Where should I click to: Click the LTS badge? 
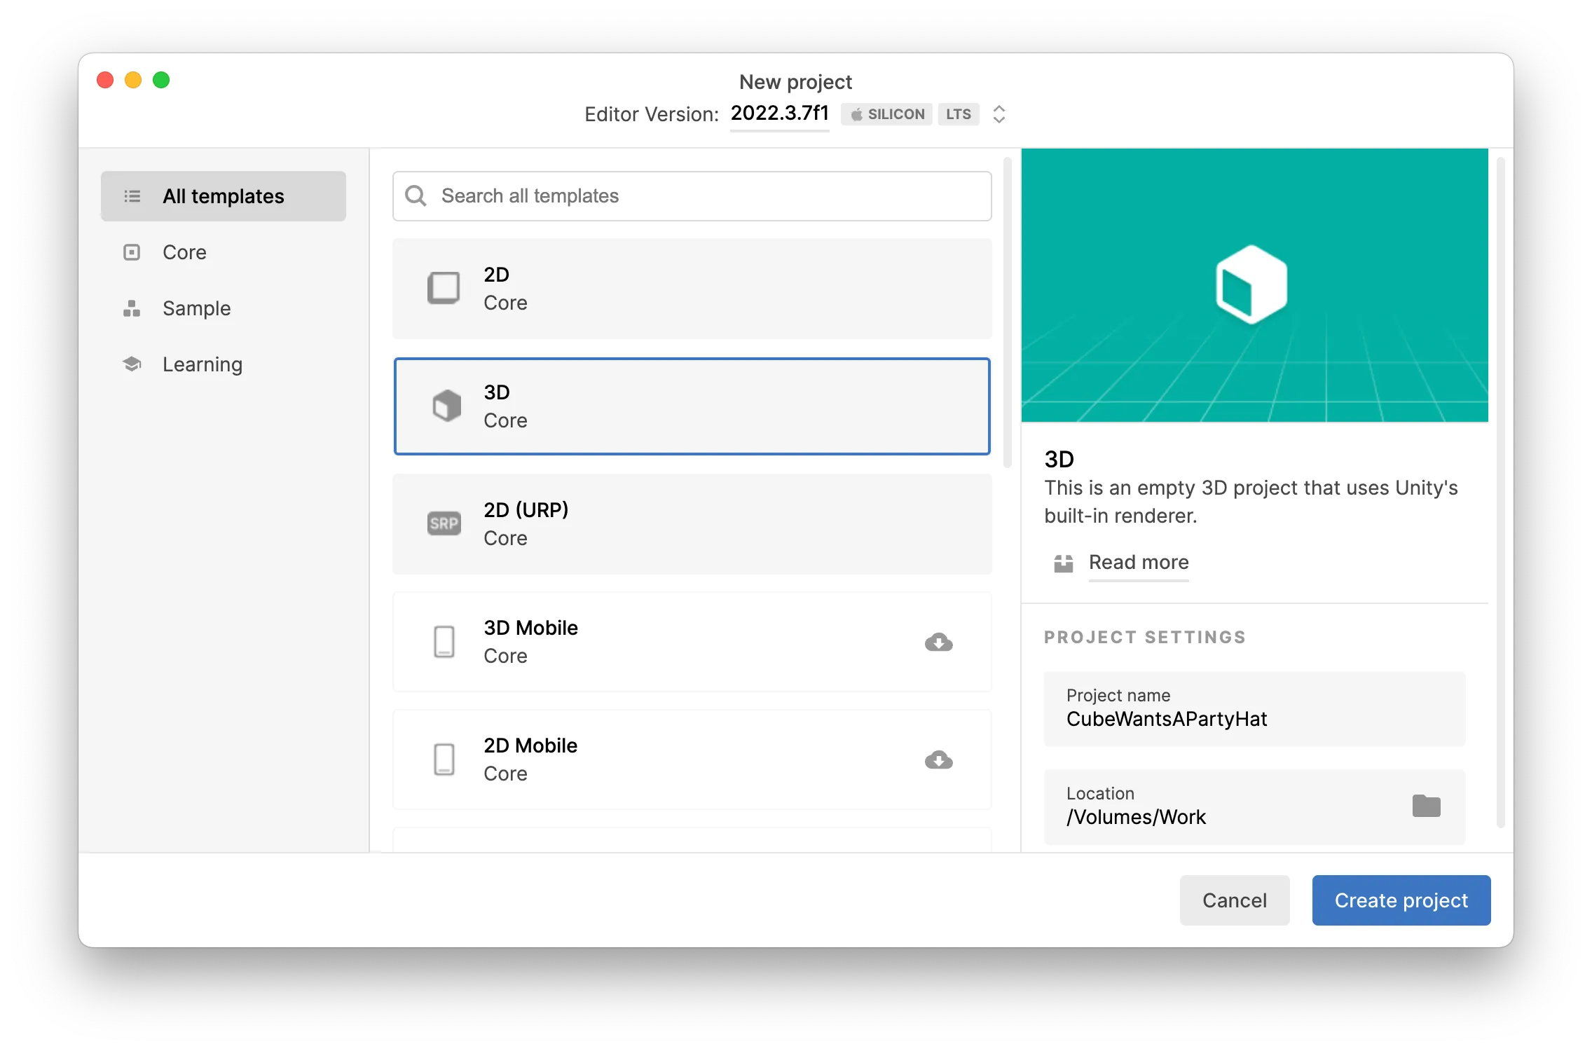(x=959, y=114)
